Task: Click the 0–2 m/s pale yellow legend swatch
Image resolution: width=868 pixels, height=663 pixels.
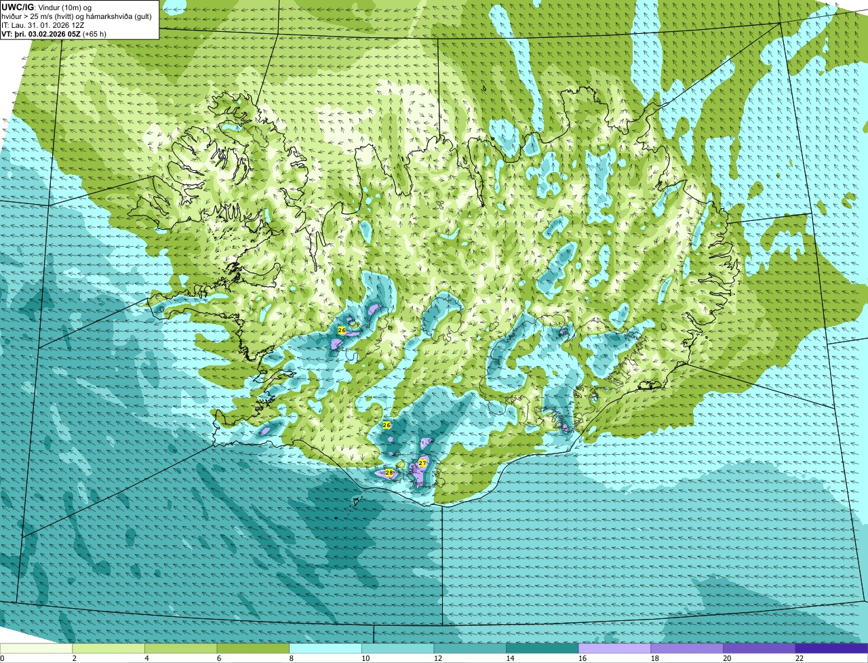Action: click(x=36, y=648)
